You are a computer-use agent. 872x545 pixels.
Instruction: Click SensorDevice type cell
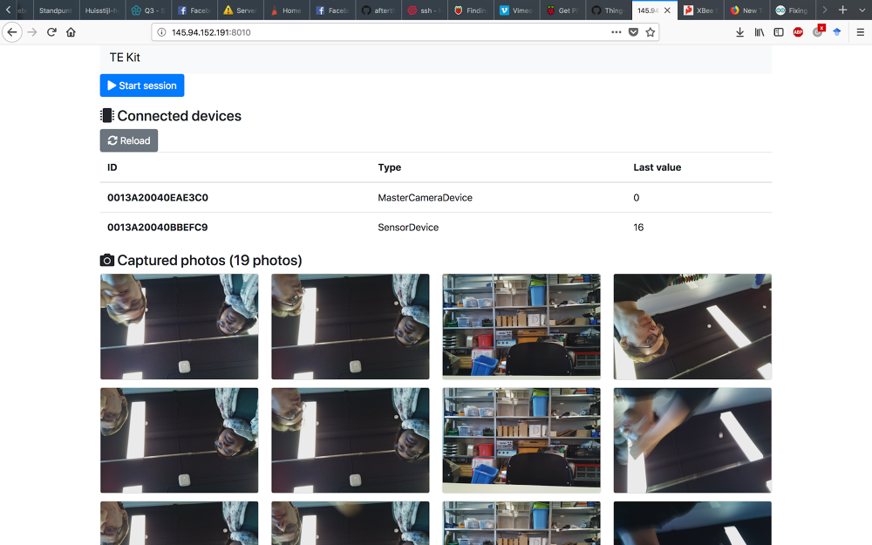(408, 228)
